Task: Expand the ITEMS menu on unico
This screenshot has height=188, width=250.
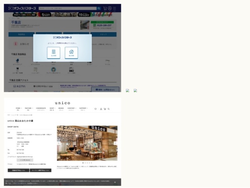Action: point(19,109)
